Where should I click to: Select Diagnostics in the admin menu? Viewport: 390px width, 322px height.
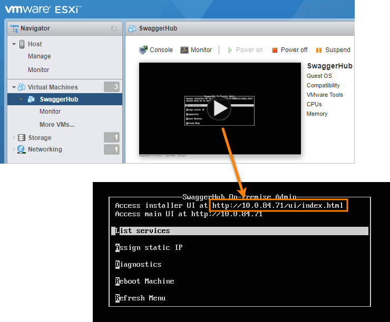click(138, 265)
